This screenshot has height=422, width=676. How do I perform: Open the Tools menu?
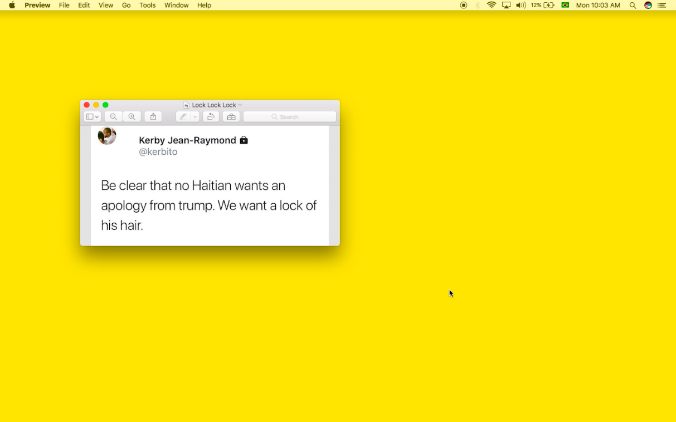pyautogui.click(x=147, y=6)
